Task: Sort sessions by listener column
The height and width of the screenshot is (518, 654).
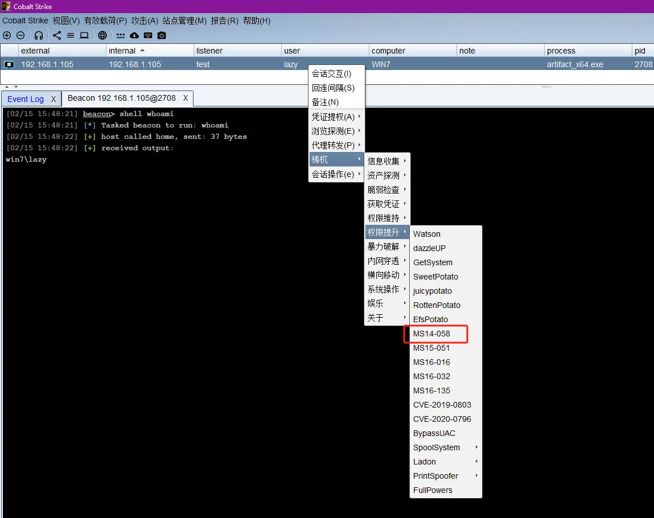Action: (237, 51)
